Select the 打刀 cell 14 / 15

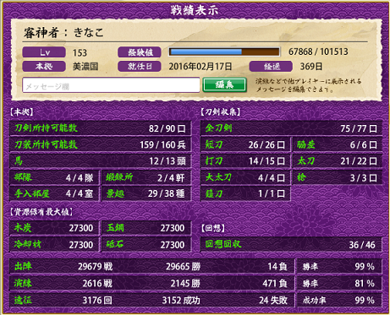(x=245, y=161)
